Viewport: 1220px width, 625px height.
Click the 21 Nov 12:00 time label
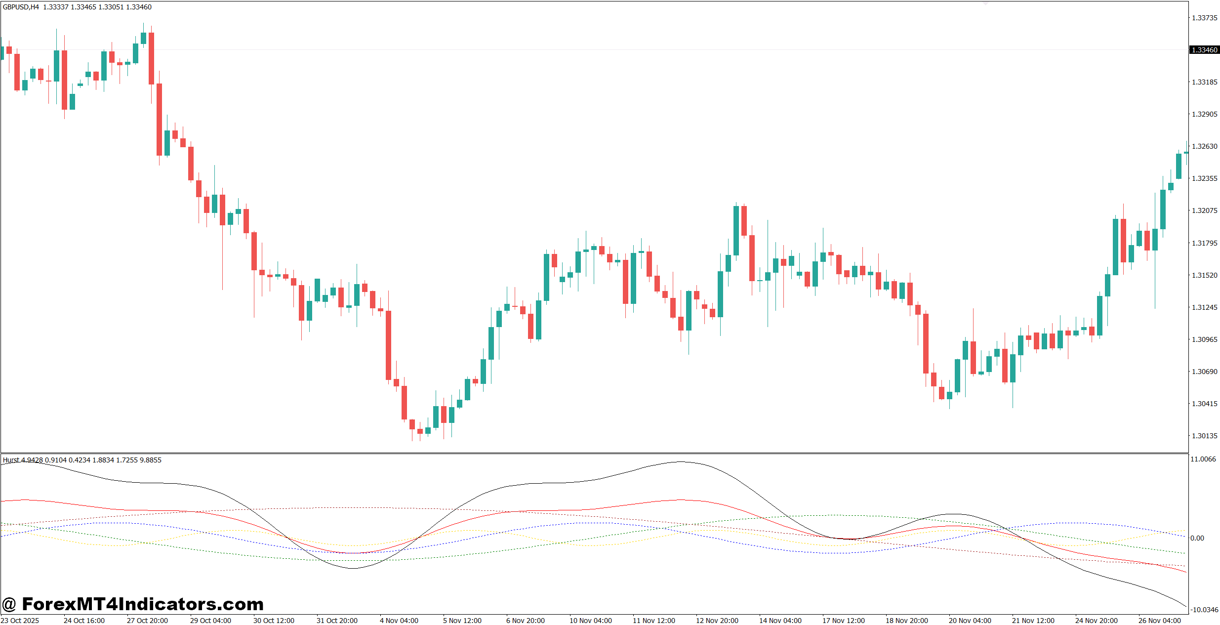point(1033,621)
